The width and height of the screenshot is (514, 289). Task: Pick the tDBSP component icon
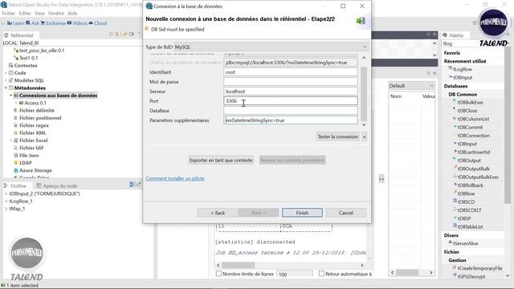(455, 218)
